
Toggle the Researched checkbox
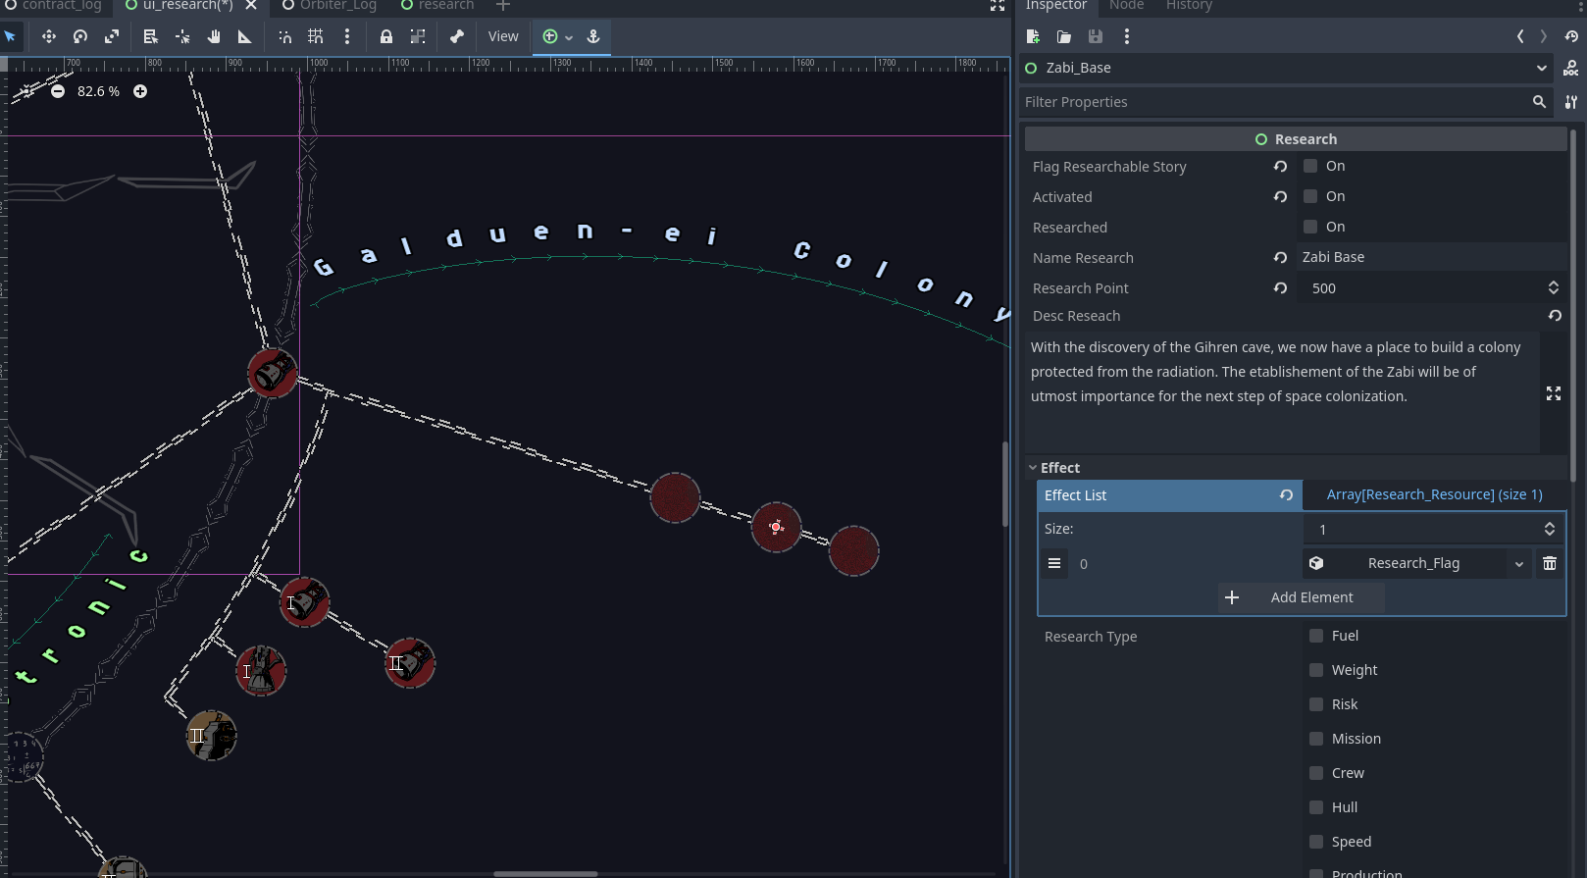[x=1310, y=227]
